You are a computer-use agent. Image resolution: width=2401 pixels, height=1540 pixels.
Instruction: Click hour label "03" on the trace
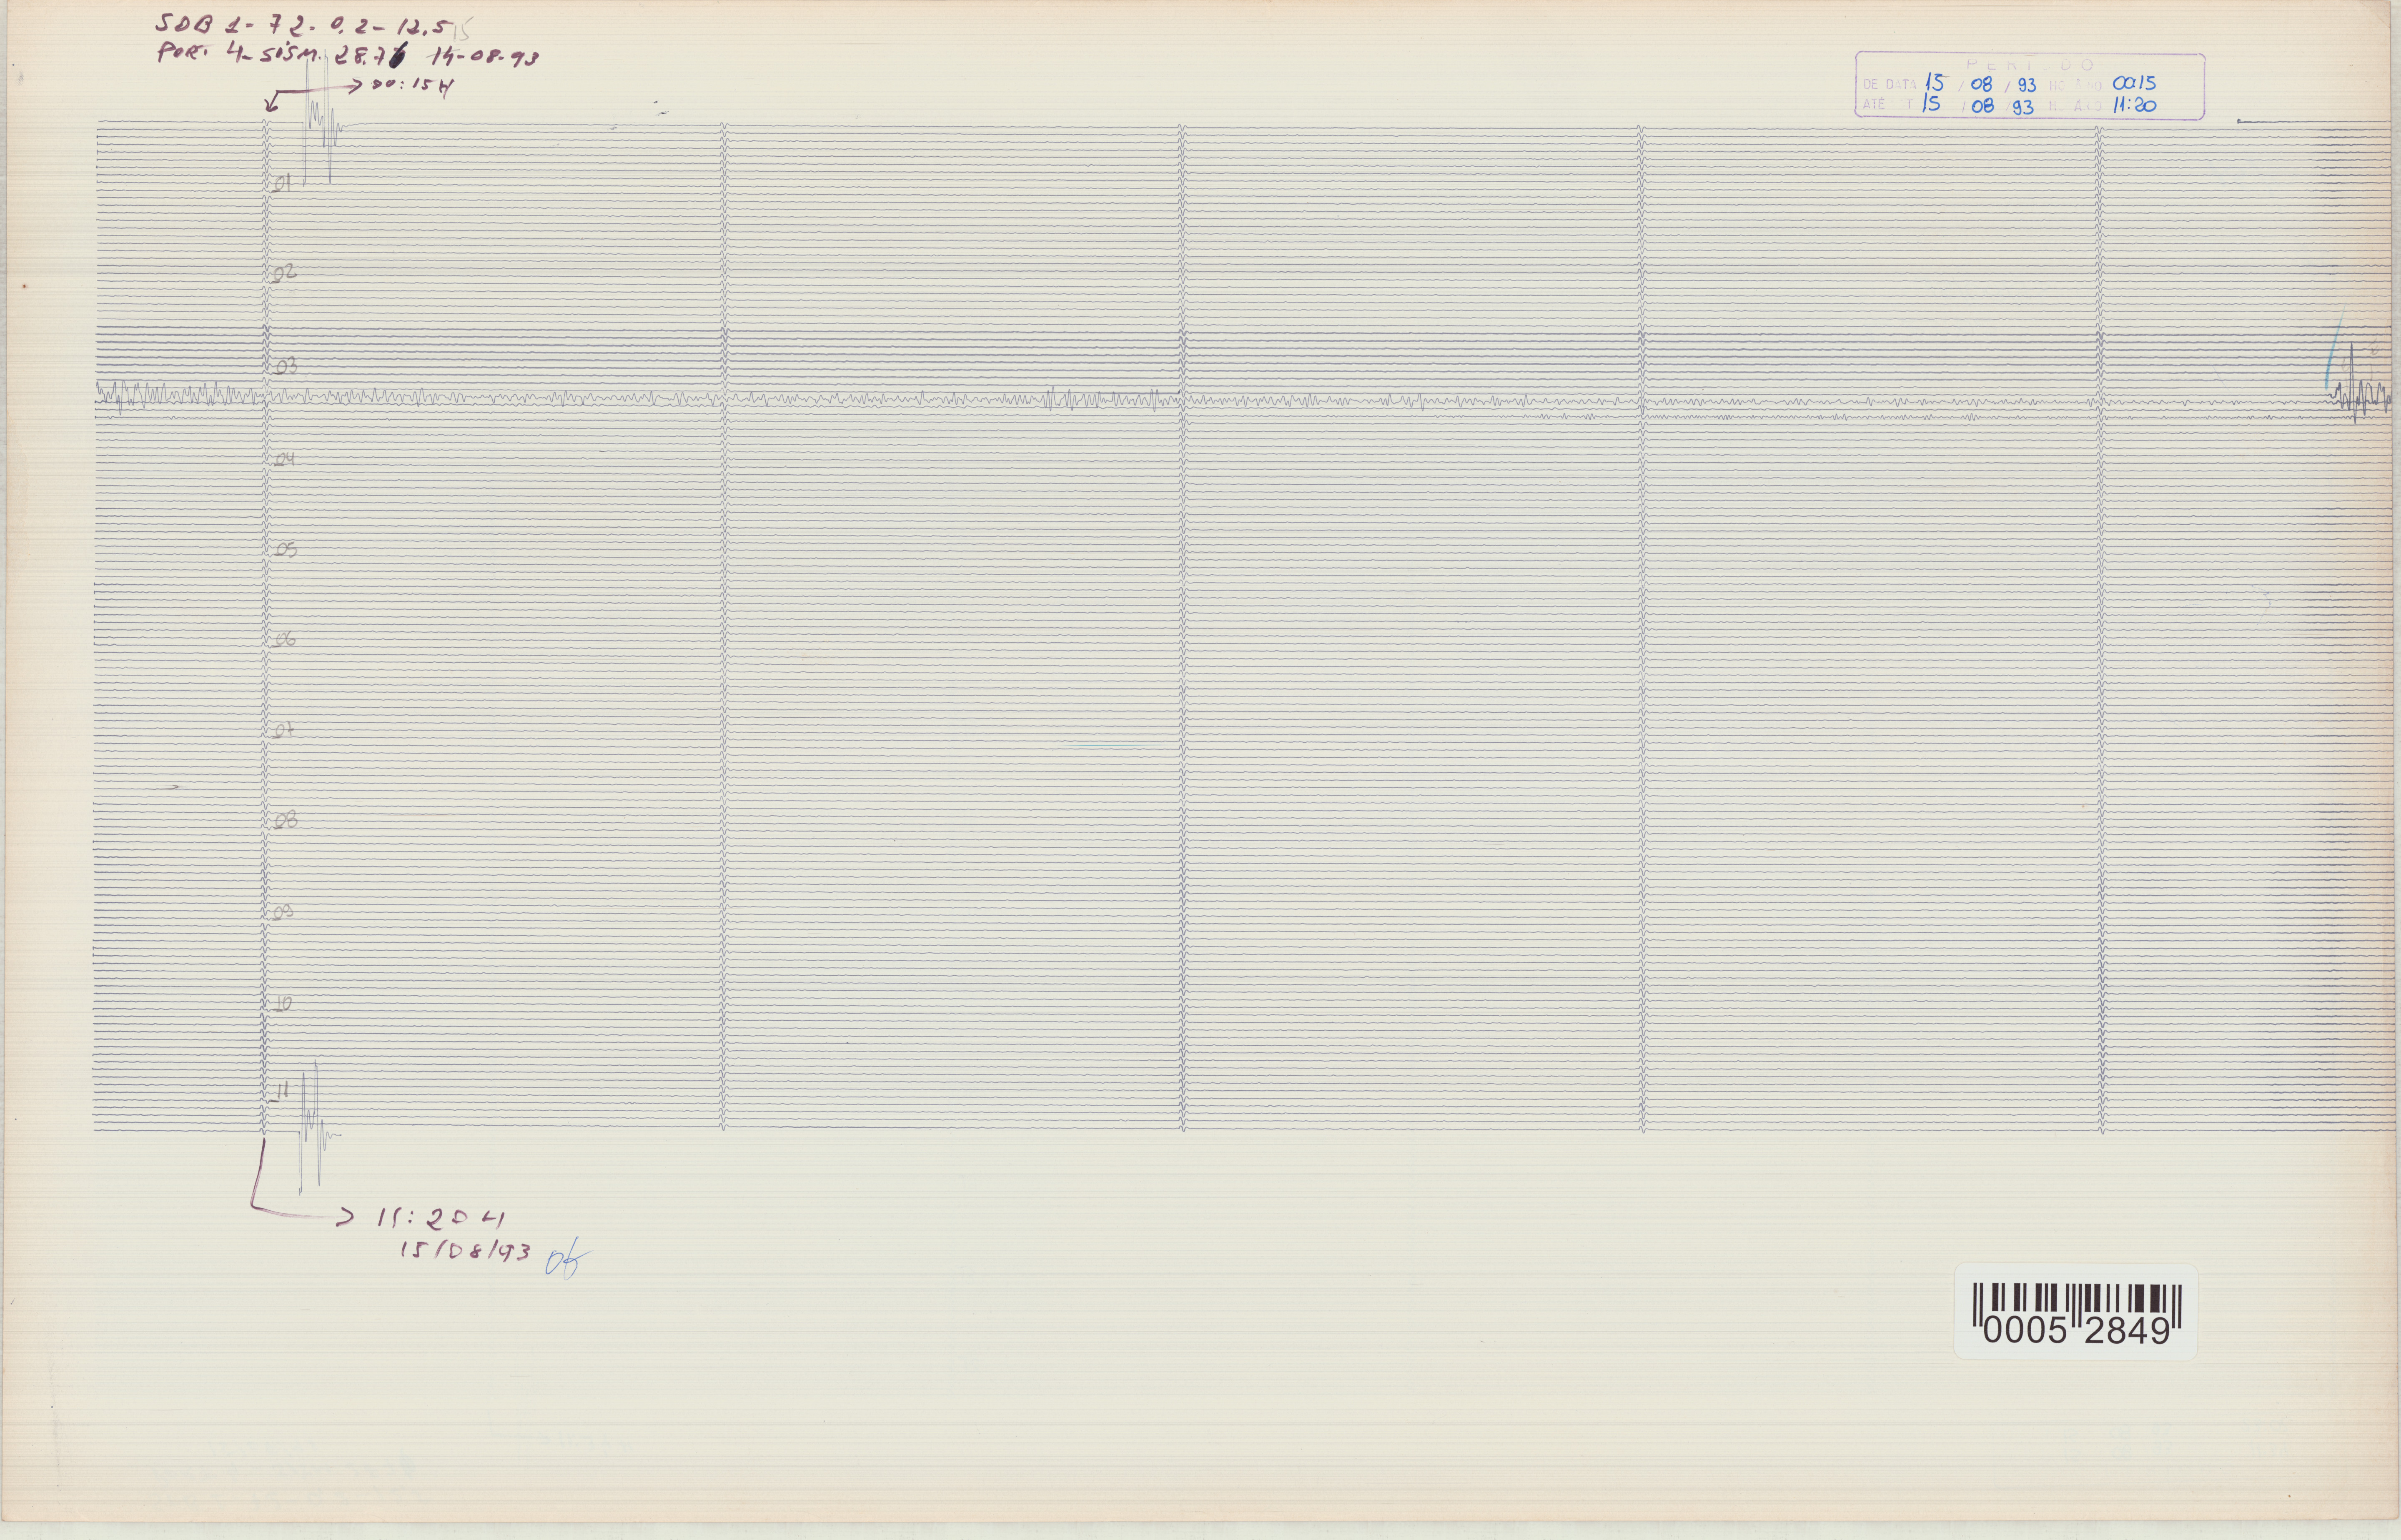[x=286, y=367]
